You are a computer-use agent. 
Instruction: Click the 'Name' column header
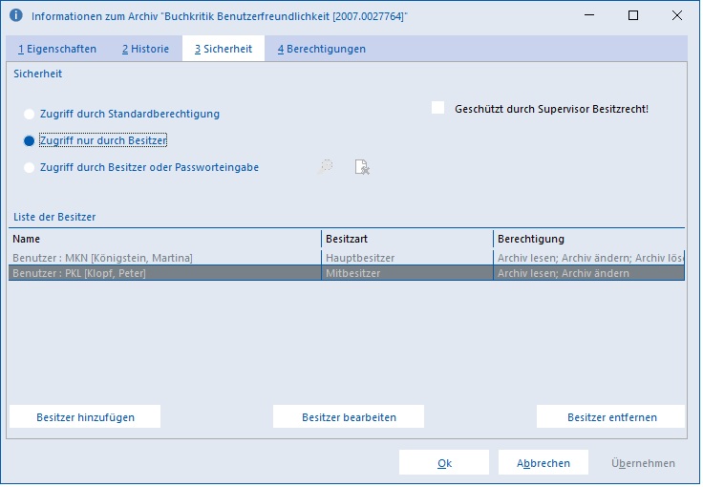click(x=164, y=239)
